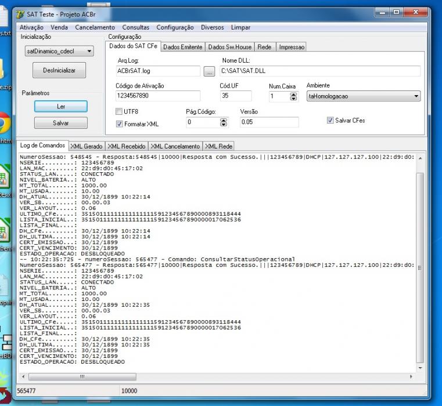The image size is (442, 406).
Task: Click the Código de Ativação input field
Action: point(158,96)
